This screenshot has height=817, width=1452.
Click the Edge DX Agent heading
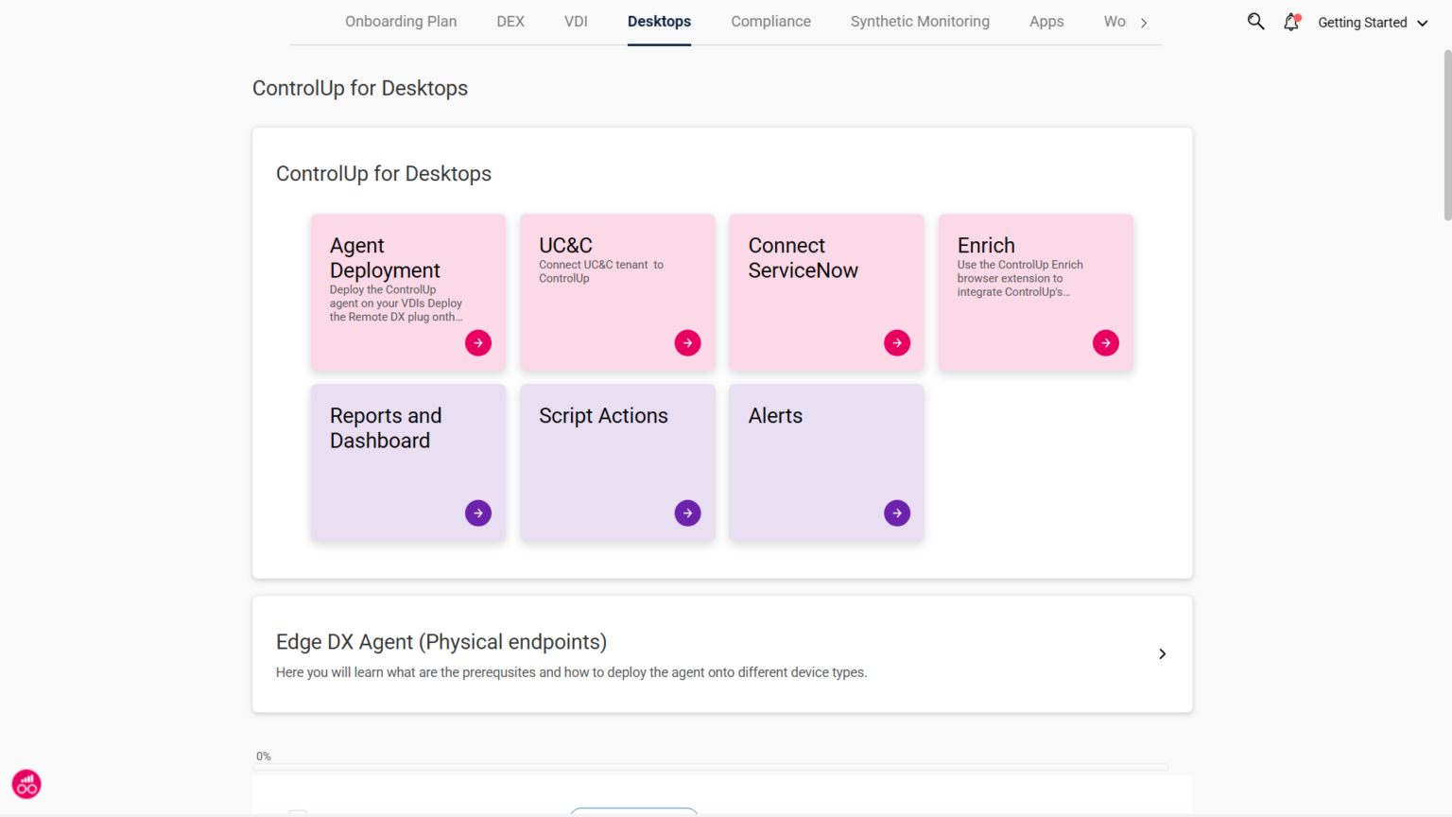coord(441,641)
